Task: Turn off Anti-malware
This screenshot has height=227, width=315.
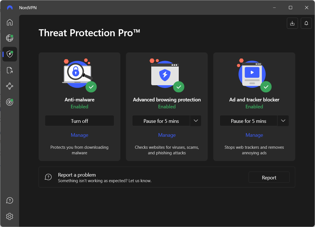Action: point(79,121)
